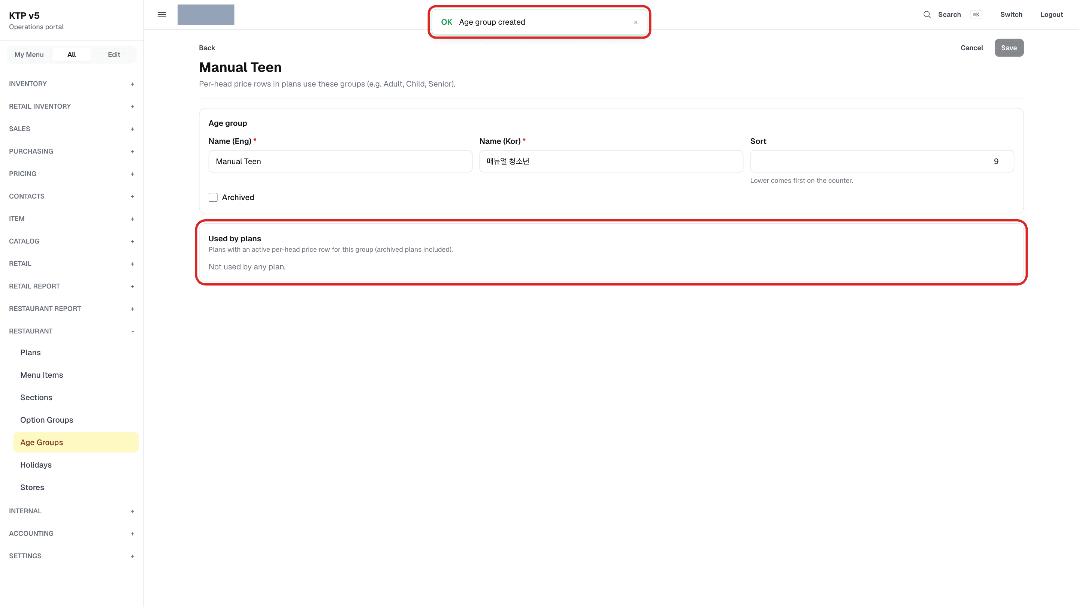Dismiss the Age group created notification
Image resolution: width=1079 pixels, height=607 pixels.
click(635, 22)
